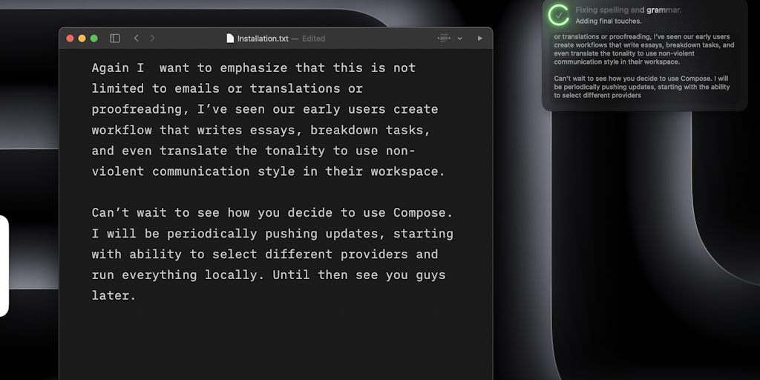760x380 pixels.
Task: Click 'Adding final touches.' status text
Action: pos(609,22)
